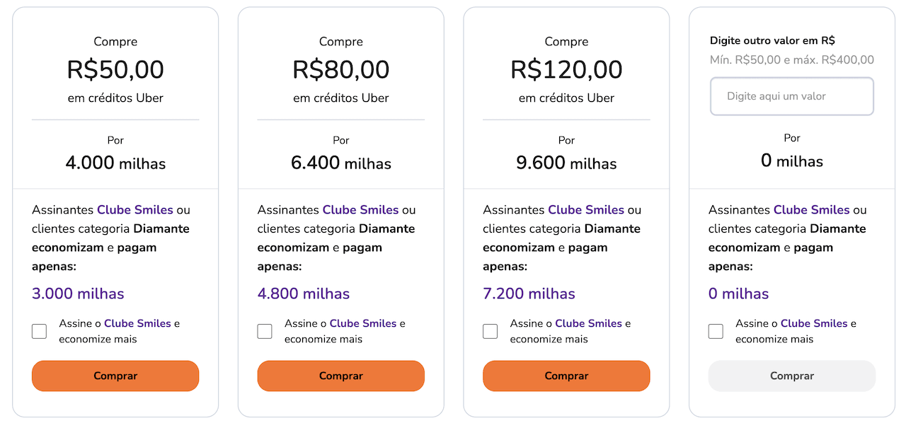Image resolution: width=906 pixels, height=428 pixels.
Task: Tick the Clube Smiles checkbox in custom value card
Action: (716, 331)
